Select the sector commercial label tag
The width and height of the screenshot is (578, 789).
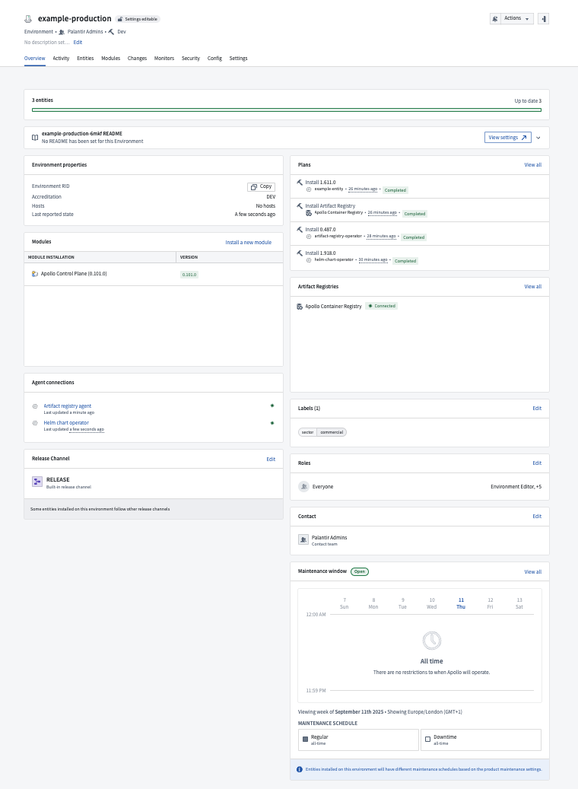322,432
